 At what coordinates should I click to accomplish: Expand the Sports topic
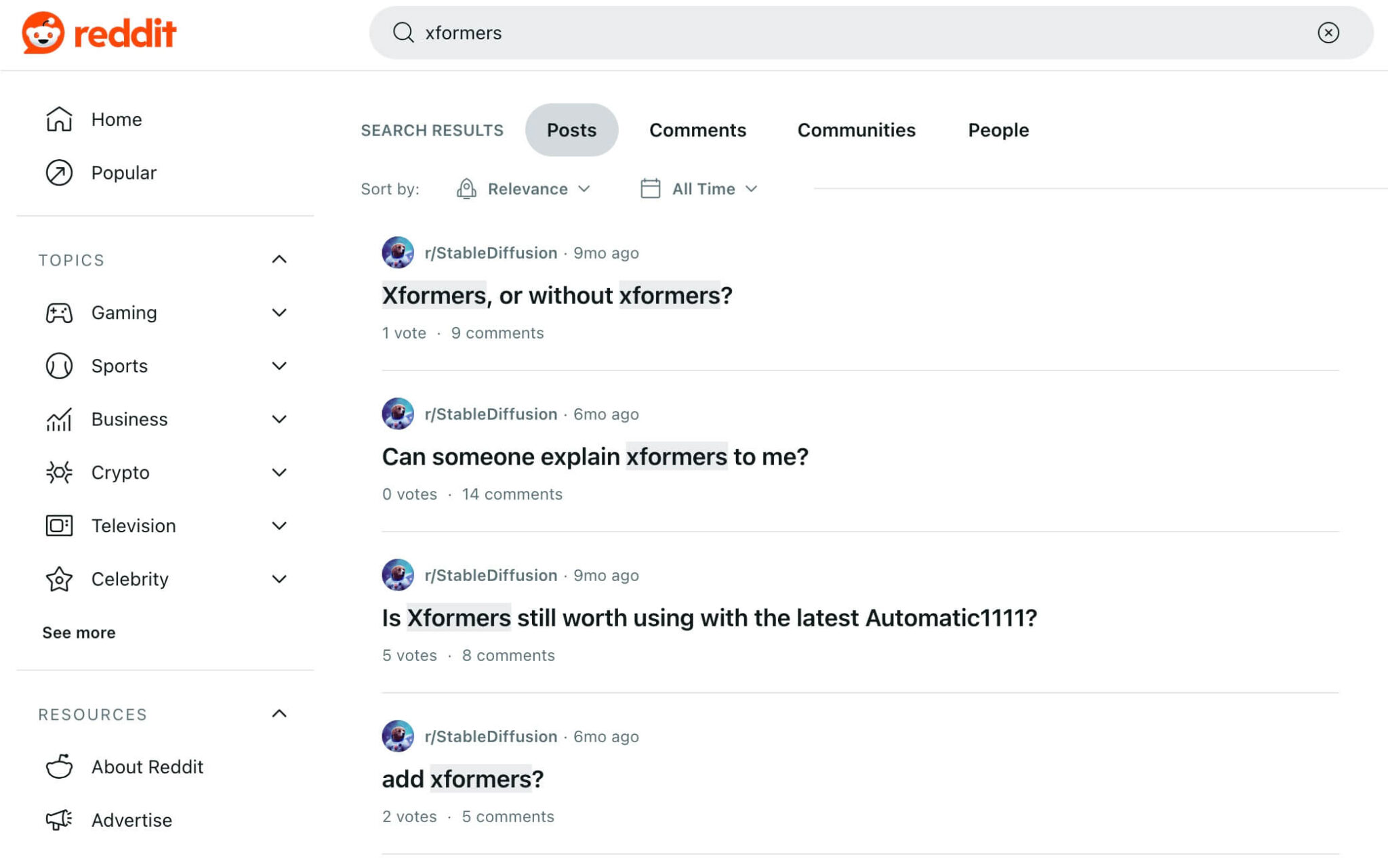click(x=279, y=366)
